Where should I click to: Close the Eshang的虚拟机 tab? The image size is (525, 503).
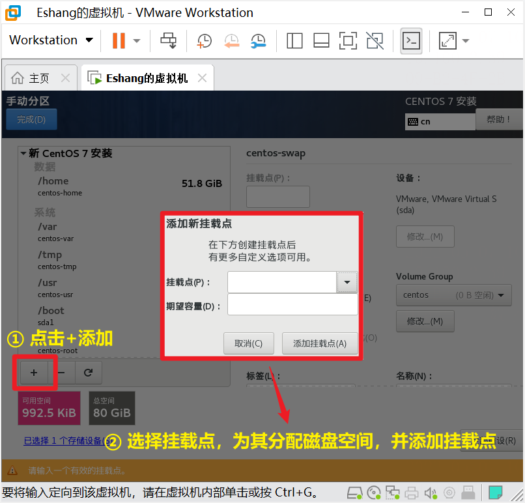click(x=202, y=78)
